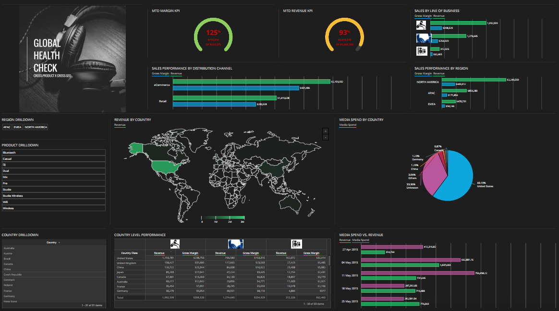Select Studio Wireless in Product Drilldown
The height and width of the screenshot is (311, 559).
coord(53,196)
